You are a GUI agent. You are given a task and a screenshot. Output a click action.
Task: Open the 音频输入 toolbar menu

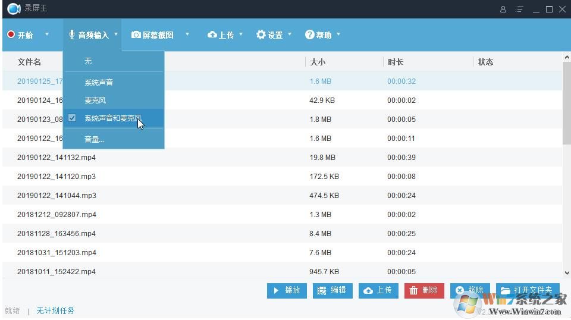[x=92, y=35]
